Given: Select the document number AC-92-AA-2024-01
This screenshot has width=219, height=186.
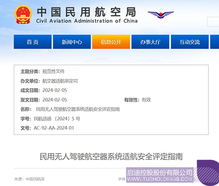Looking at the screenshot, I should pyautogui.click(x=54, y=128).
